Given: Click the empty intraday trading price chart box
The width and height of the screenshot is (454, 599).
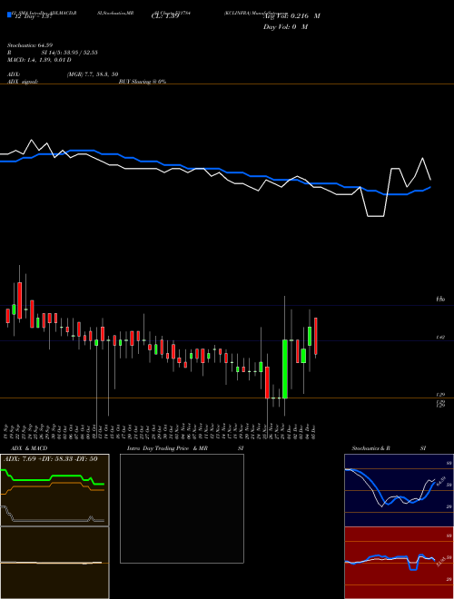Looking at the screenshot, I should pyautogui.click(x=182, y=508).
